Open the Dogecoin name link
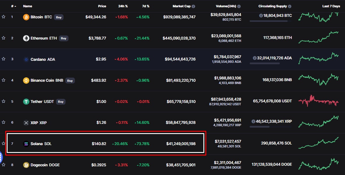The image size is (345, 175). 45,165
